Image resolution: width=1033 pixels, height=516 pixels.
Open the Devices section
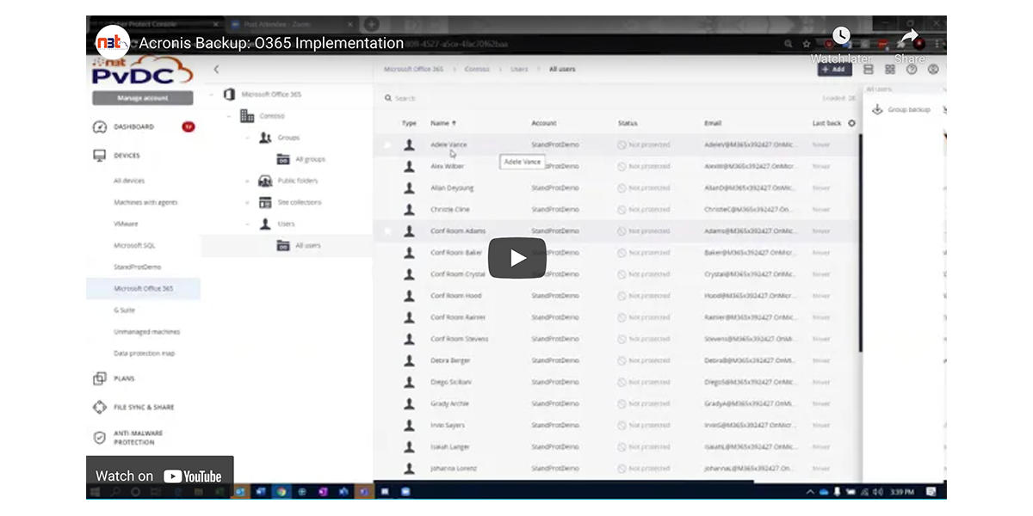tap(127, 156)
